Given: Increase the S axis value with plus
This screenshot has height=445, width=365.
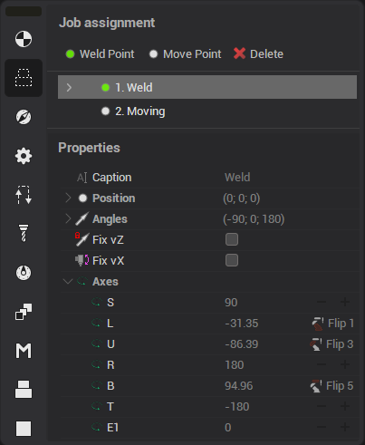Looking at the screenshot, I should [x=345, y=302].
